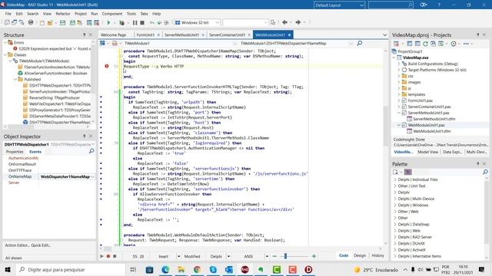Select the E2029 error entry in Structure
The height and width of the screenshot is (276, 492).
coord(52,49)
